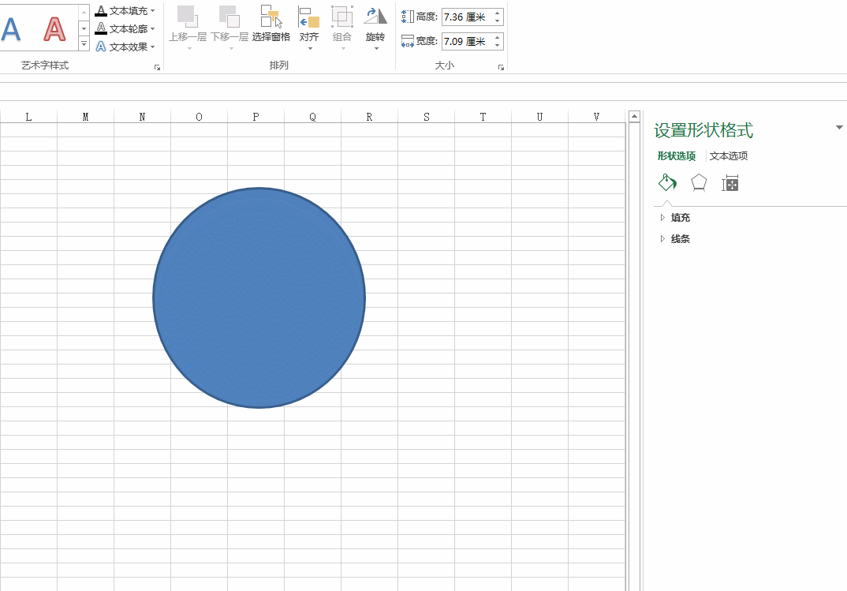This screenshot has width=847, height=591.
Task: Select Shape Options (形状选项) tab
Action: click(677, 156)
